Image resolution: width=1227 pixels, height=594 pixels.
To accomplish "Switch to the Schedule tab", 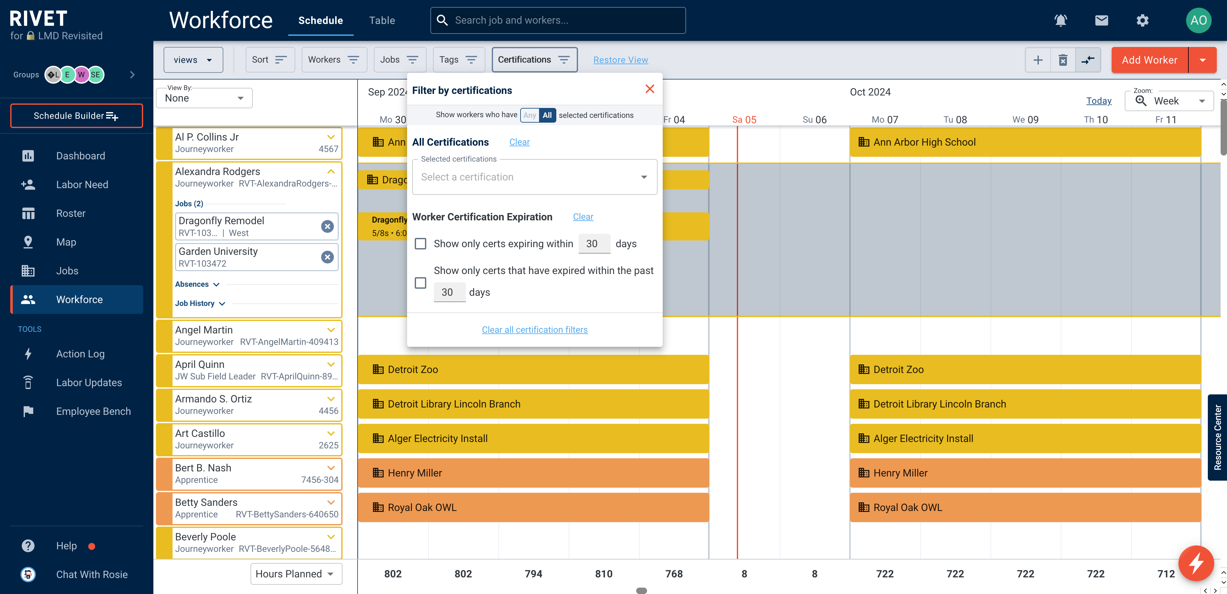I will click(320, 20).
